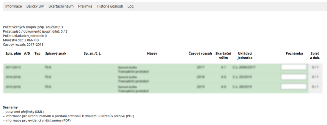Click the Seznamy heading
This screenshot has height=125, width=327.
point(10,107)
